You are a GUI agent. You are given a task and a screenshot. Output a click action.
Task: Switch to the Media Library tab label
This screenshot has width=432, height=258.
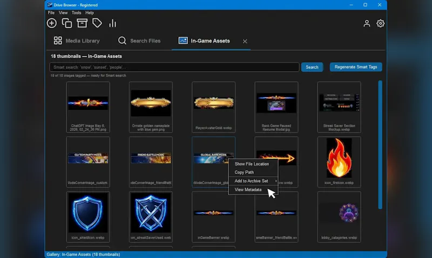[83, 41]
